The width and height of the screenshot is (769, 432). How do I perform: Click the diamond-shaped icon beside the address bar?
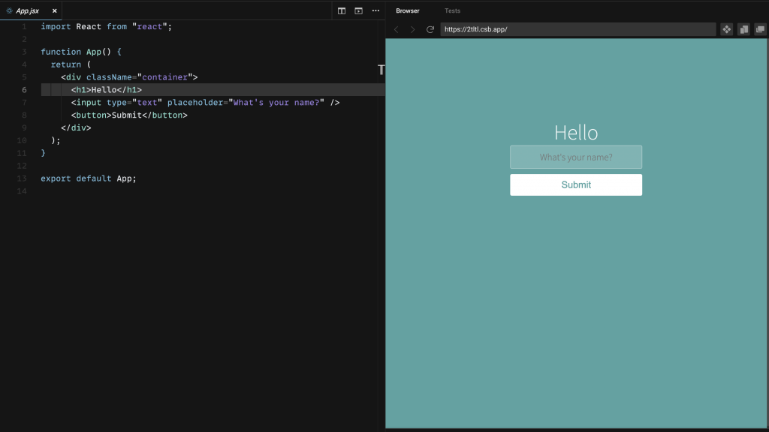click(727, 29)
